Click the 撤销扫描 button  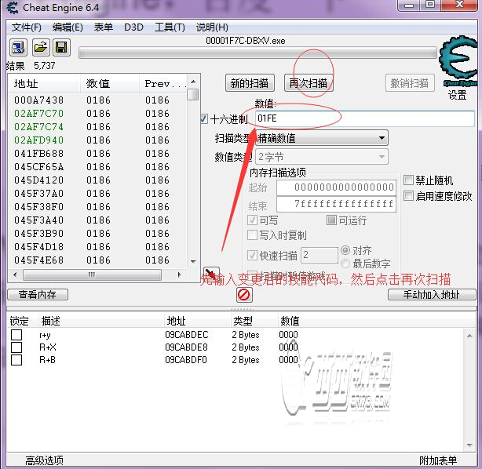click(x=410, y=83)
